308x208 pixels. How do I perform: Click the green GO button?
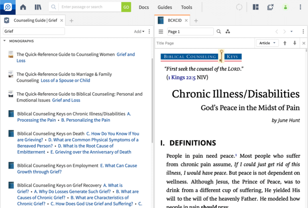[x=126, y=7]
